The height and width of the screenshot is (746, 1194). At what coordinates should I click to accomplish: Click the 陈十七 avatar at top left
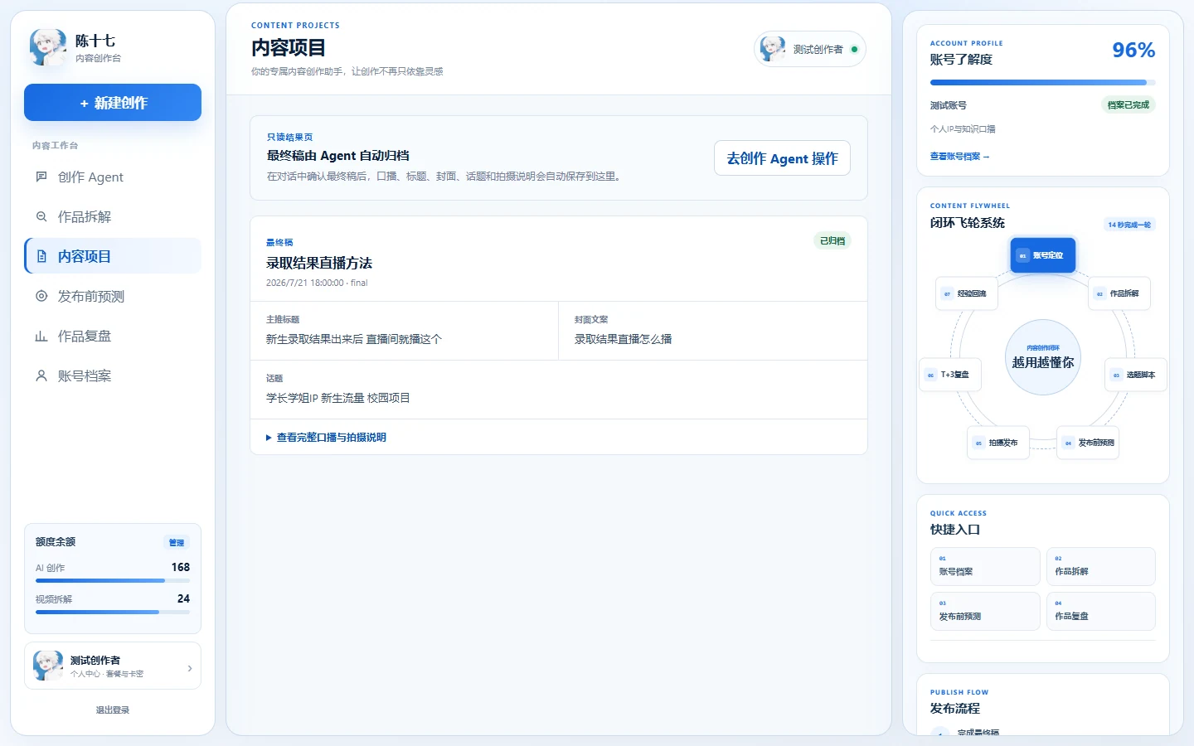48,47
